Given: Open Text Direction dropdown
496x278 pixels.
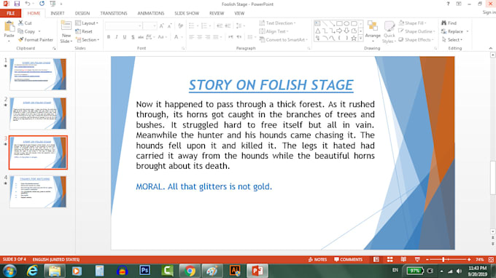Looking at the screenshot, I should (x=277, y=23).
